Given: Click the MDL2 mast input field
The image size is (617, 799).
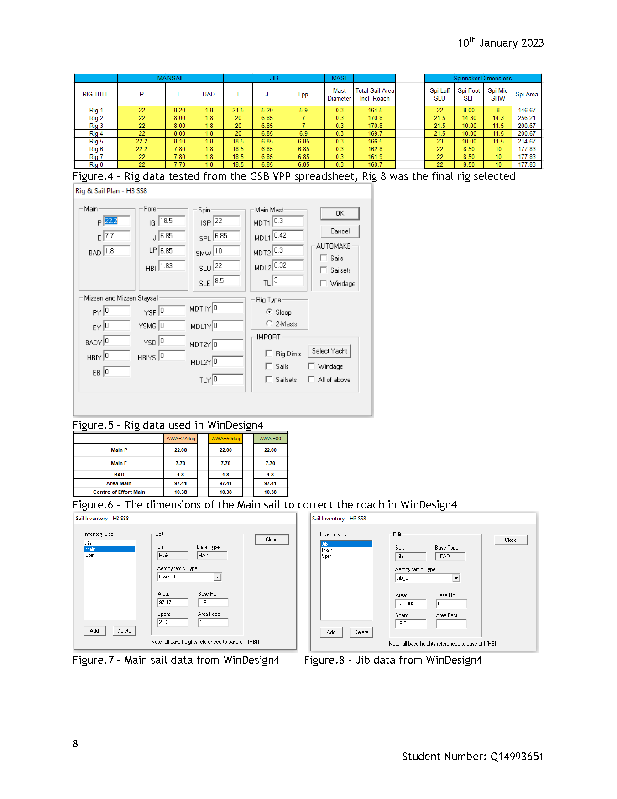Looking at the screenshot, I should 288,265.
